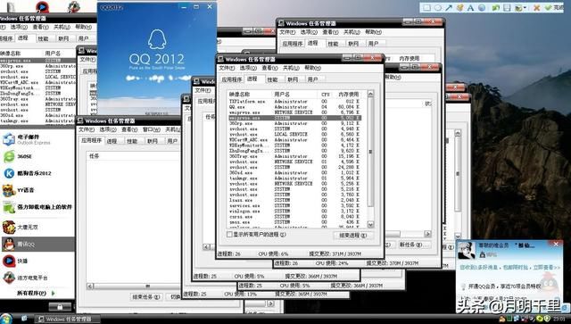The width and height of the screenshot is (571, 324).
Task: Sort by 内存使用 column header
Action: pos(349,95)
